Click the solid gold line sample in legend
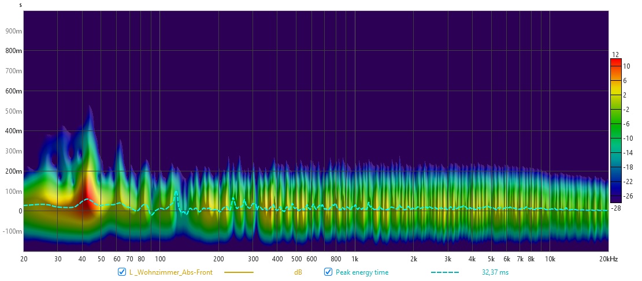The image size is (642, 281). [239, 272]
